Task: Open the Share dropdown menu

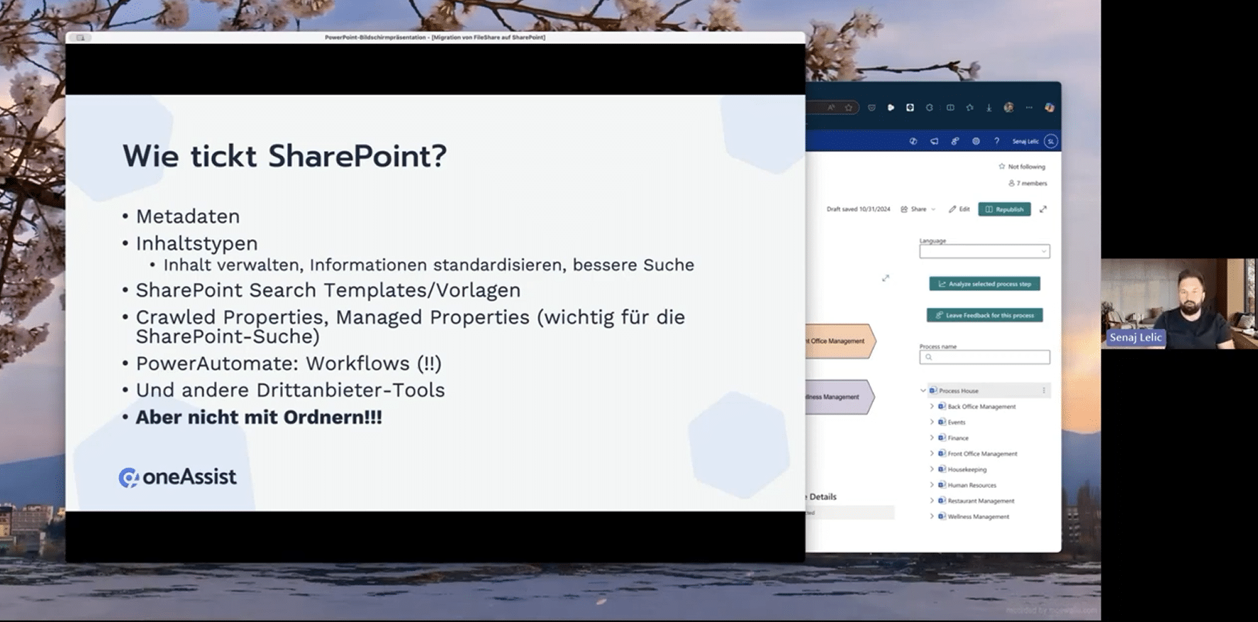Action: 918,209
